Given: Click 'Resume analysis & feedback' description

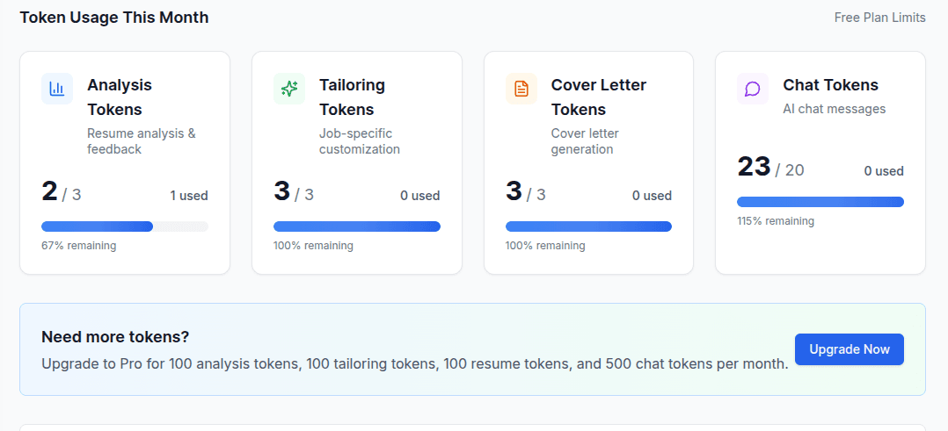Looking at the screenshot, I should [x=142, y=141].
